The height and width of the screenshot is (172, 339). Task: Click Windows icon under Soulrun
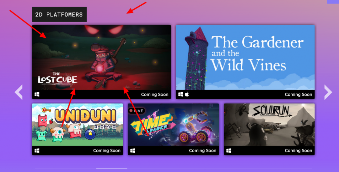pyautogui.click(x=229, y=150)
